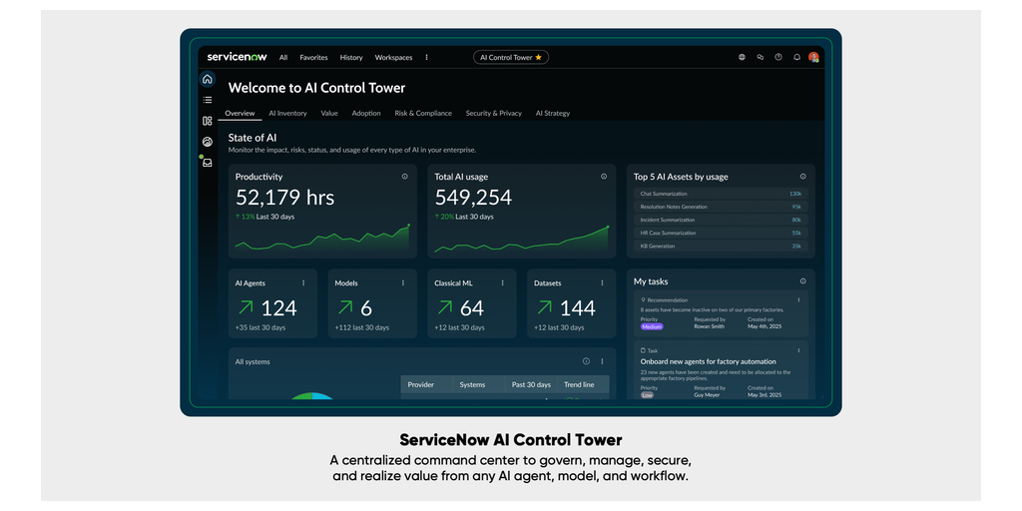1022x511 pixels.
Task: Switch to the AI Inventory tab
Action: pyautogui.click(x=287, y=113)
